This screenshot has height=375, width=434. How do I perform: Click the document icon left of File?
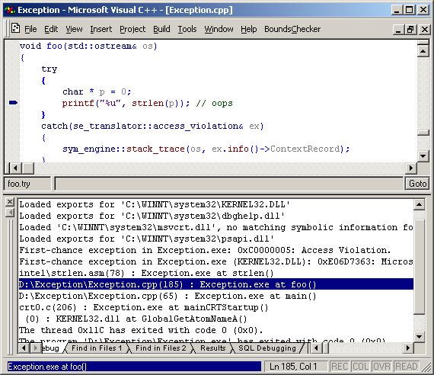(x=15, y=28)
